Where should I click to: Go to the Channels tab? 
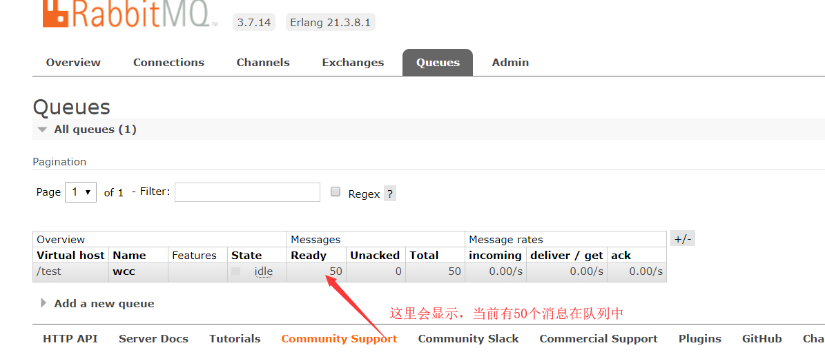[x=263, y=63]
